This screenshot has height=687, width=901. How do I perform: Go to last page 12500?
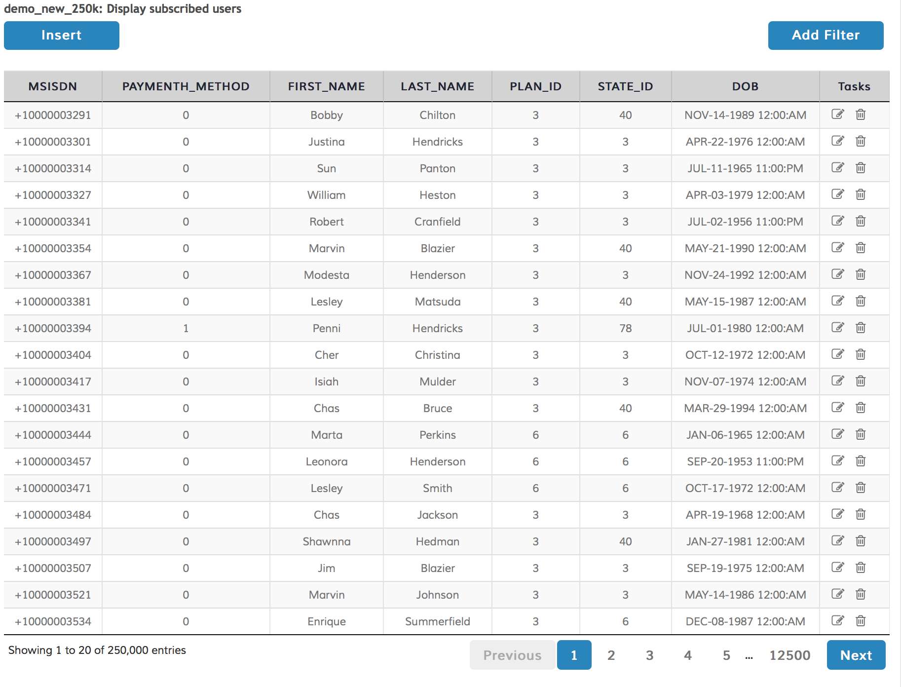click(x=789, y=655)
